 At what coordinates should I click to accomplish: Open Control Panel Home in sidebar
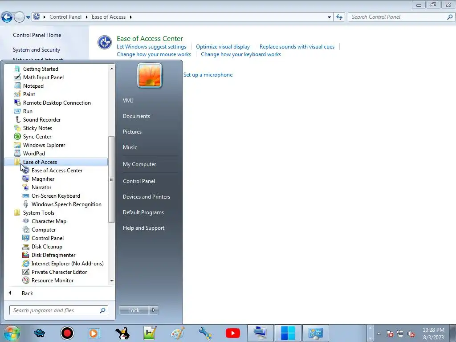37,35
